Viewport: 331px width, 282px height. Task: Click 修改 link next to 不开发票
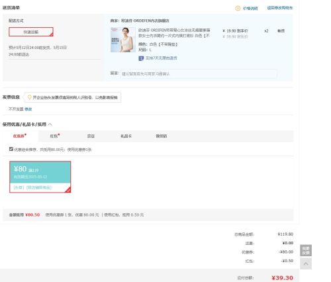[x=28, y=109]
